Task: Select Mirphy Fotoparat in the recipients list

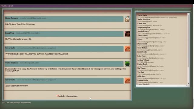Action: pos(144,28)
